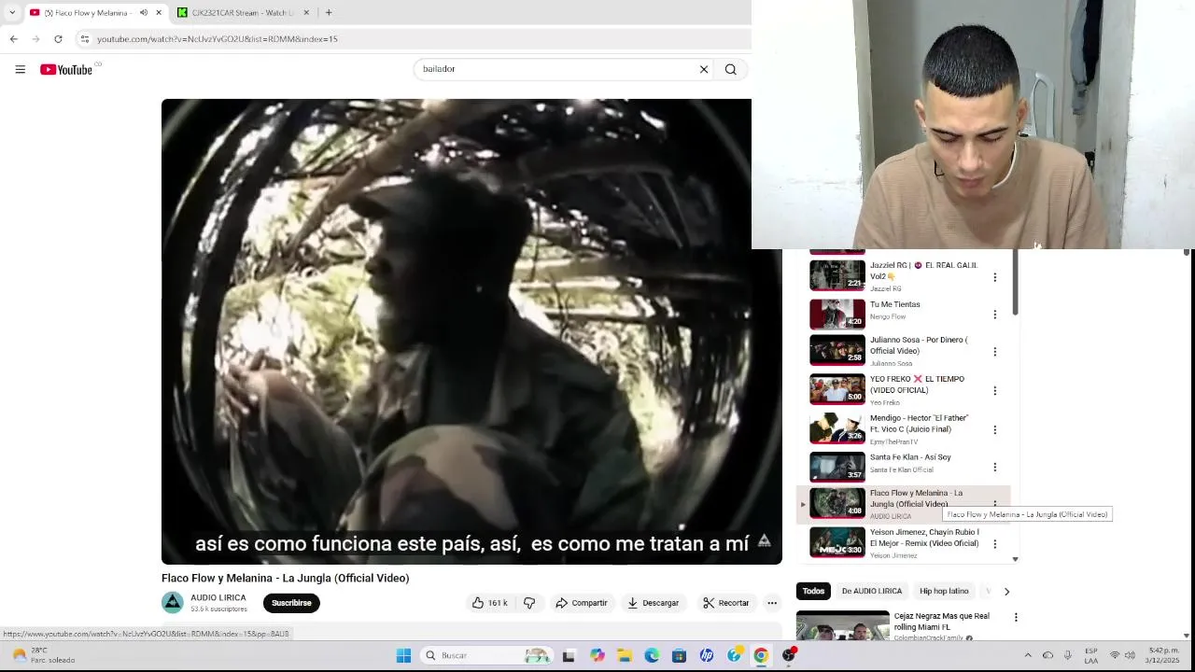Close the CJK2321CAR Stream tab

pyautogui.click(x=306, y=13)
